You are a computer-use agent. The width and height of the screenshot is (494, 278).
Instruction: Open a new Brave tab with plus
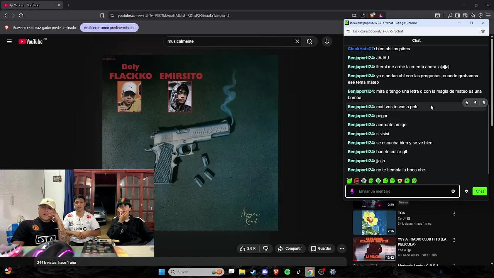(68, 5)
